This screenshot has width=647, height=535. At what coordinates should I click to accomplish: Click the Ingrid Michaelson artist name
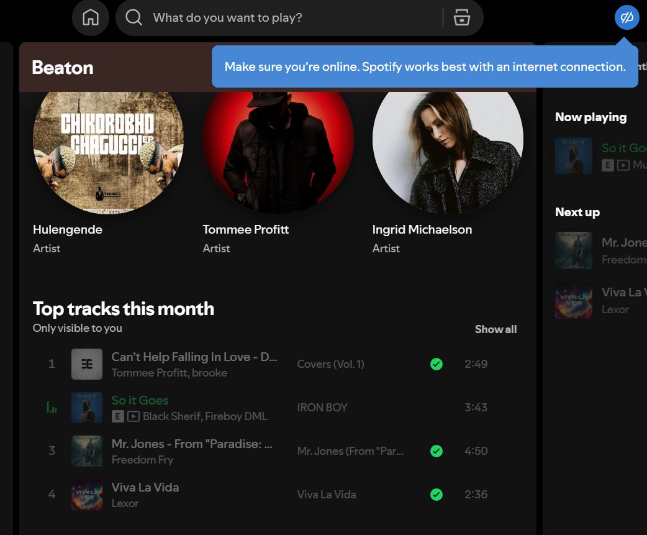pyautogui.click(x=422, y=229)
